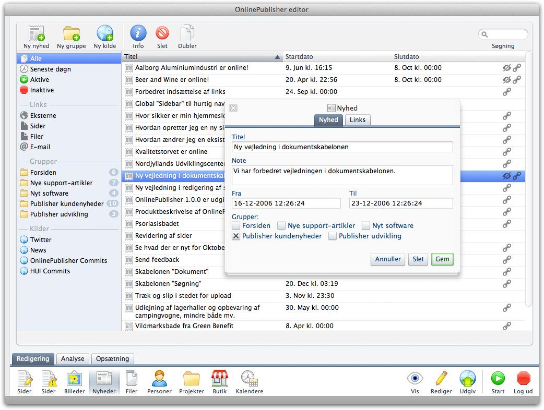Viewport: 544px width, 410px height.
Task: Create a new group with Ny gruppe
Action: tap(71, 34)
